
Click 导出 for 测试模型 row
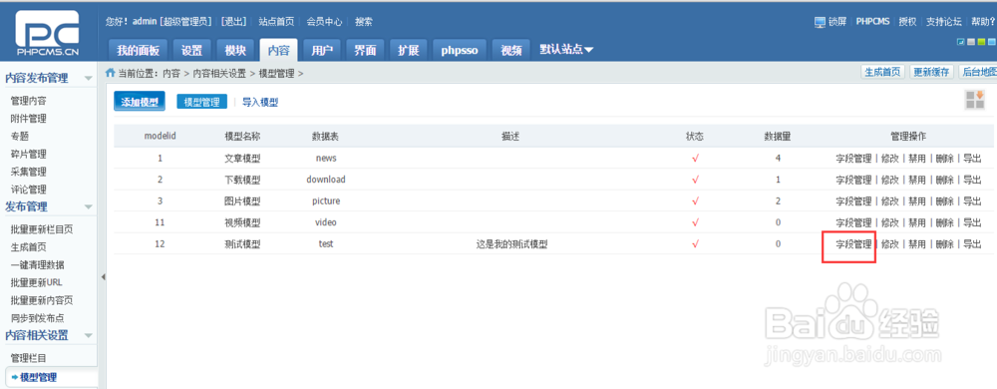point(972,244)
